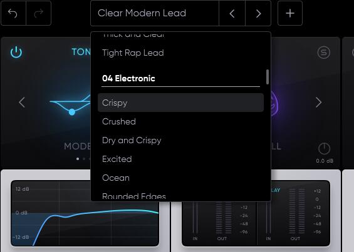Click the undo arrow button
This screenshot has width=354, height=252.
click(13, 13)
